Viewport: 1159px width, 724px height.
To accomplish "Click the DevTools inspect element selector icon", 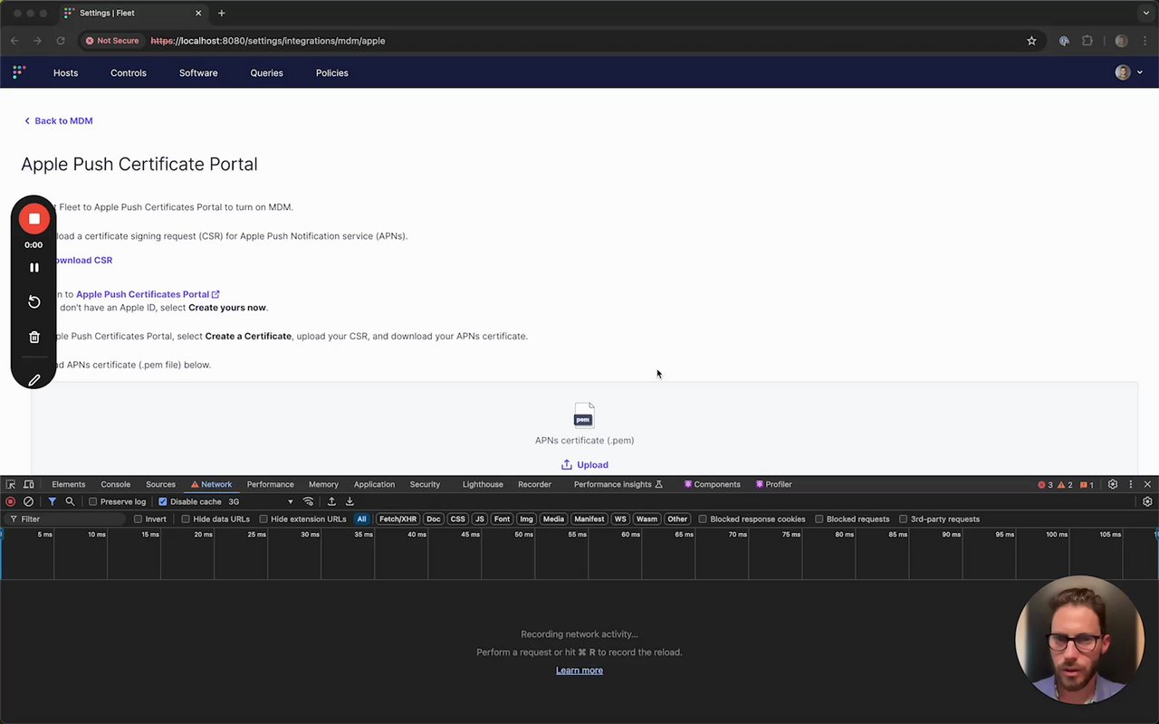I will coord(11,484).
